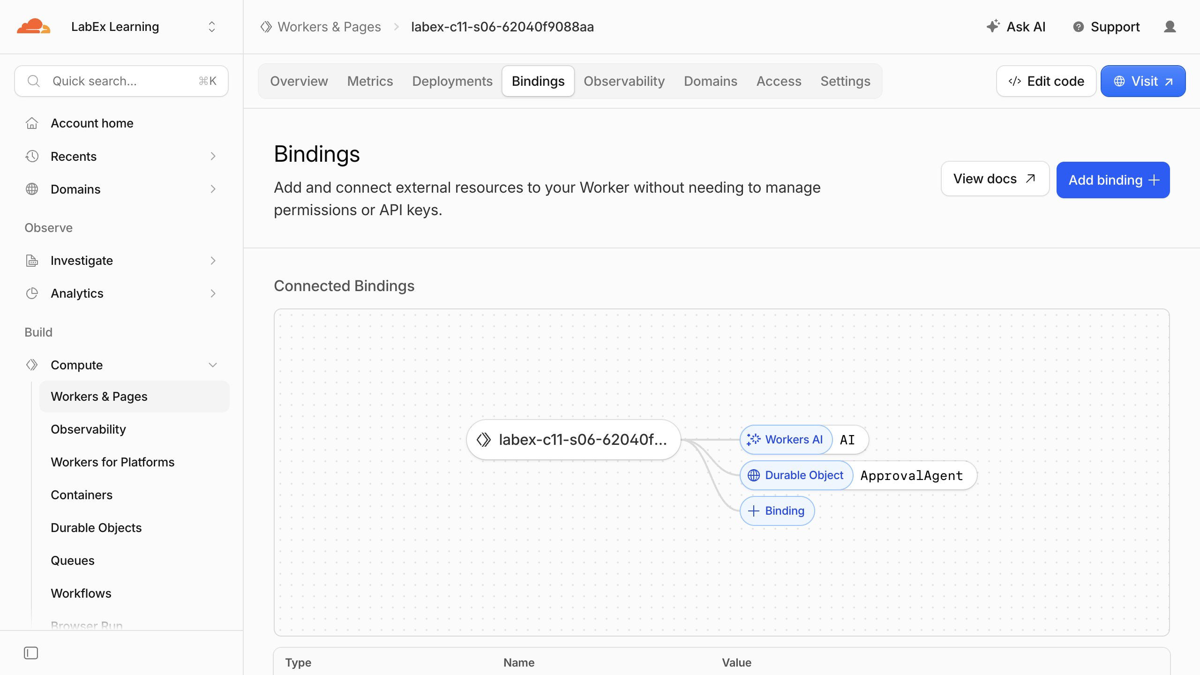
Task: Open Queues in sidebar
Action: pyautogui.click(x=73, y=561)
